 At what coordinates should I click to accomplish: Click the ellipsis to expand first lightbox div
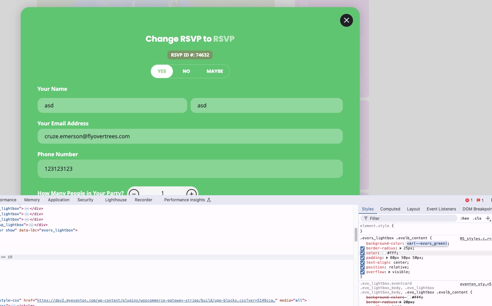(x=27, y=209)
